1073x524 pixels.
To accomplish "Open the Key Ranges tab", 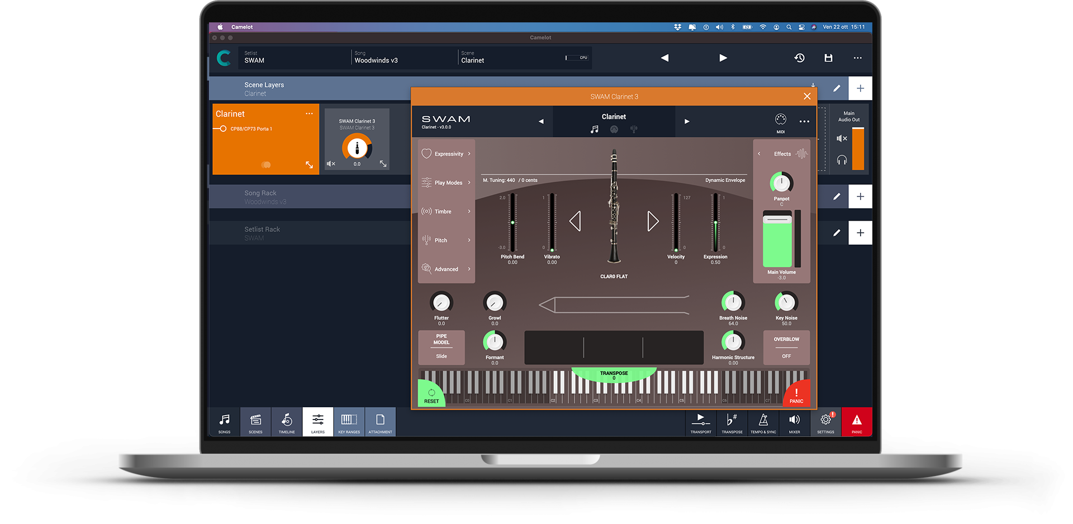I will [x=349, y=422].
